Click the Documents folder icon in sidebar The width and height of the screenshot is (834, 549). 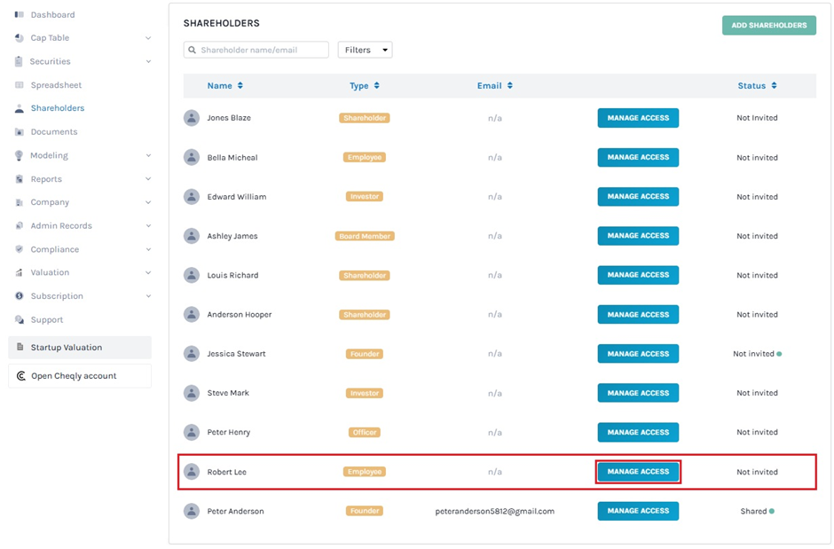click(20, 132)
